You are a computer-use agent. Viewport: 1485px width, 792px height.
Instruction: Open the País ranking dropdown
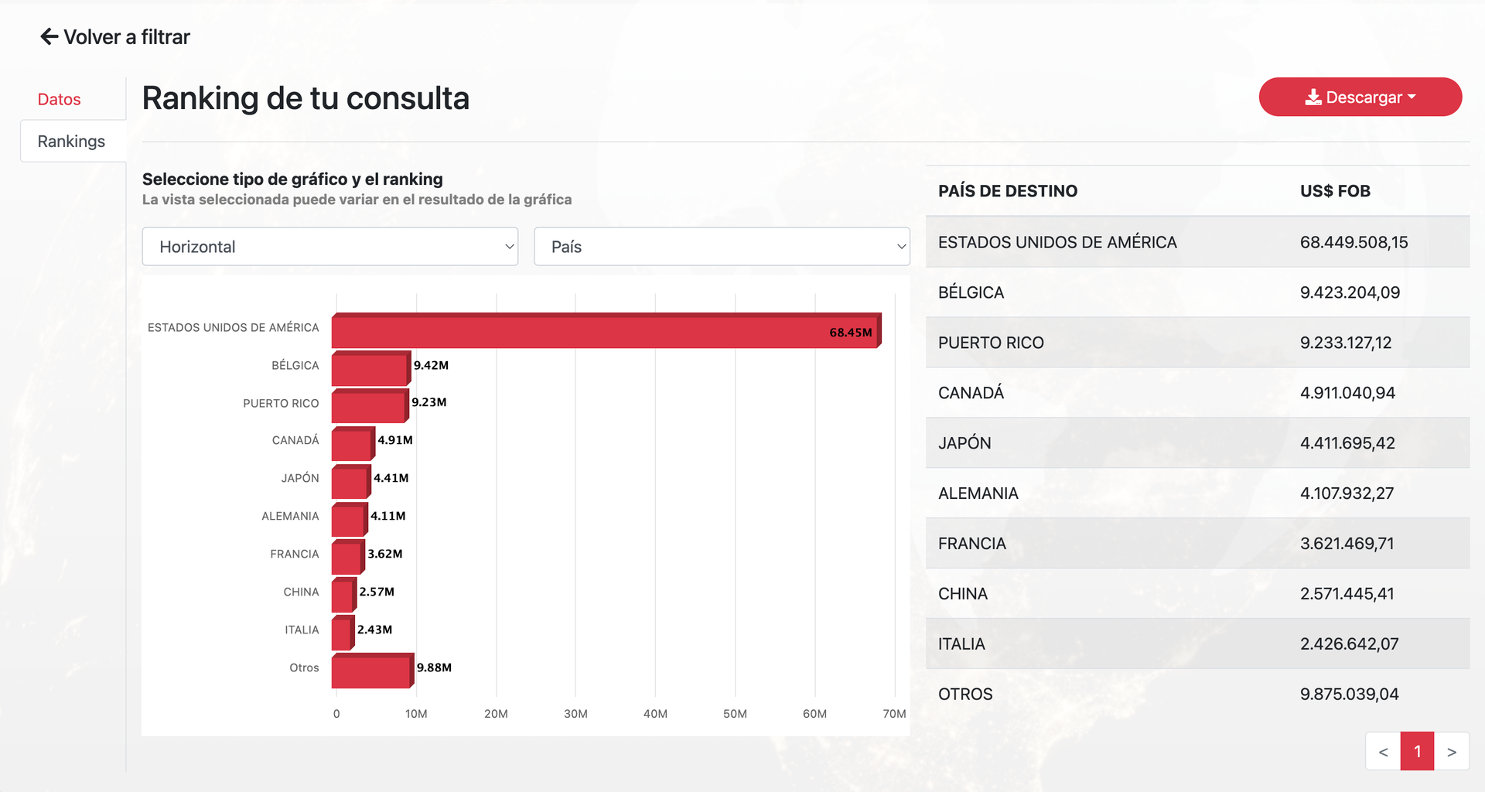(x=722, y=247)
